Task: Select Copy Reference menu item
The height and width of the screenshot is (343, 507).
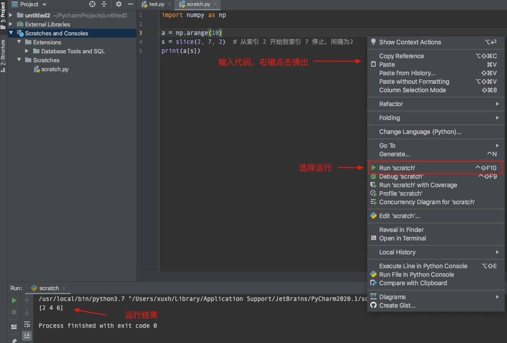Action: pos(436,56)
